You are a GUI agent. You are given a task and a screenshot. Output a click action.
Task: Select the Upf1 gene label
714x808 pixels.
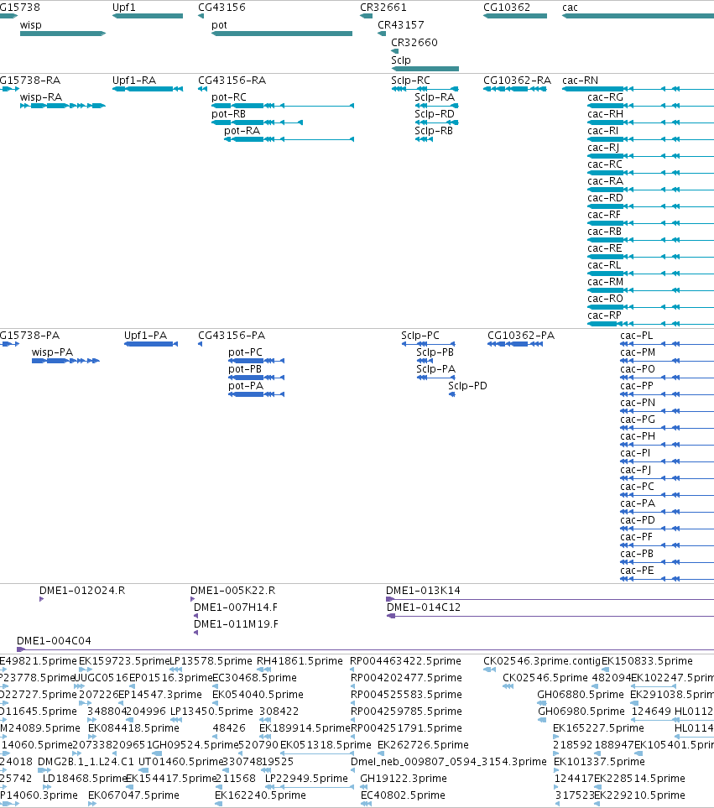[123, 8]
